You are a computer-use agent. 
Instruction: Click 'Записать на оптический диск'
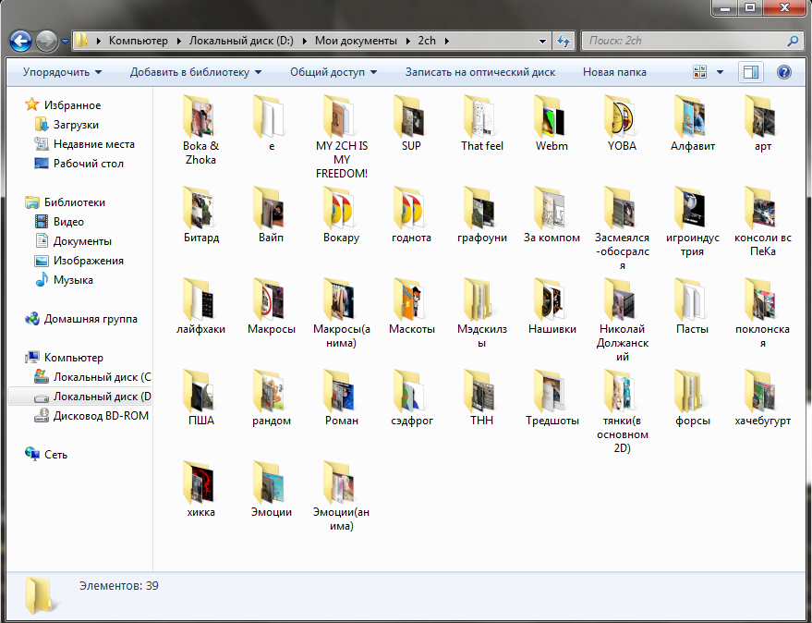(480, 72)
